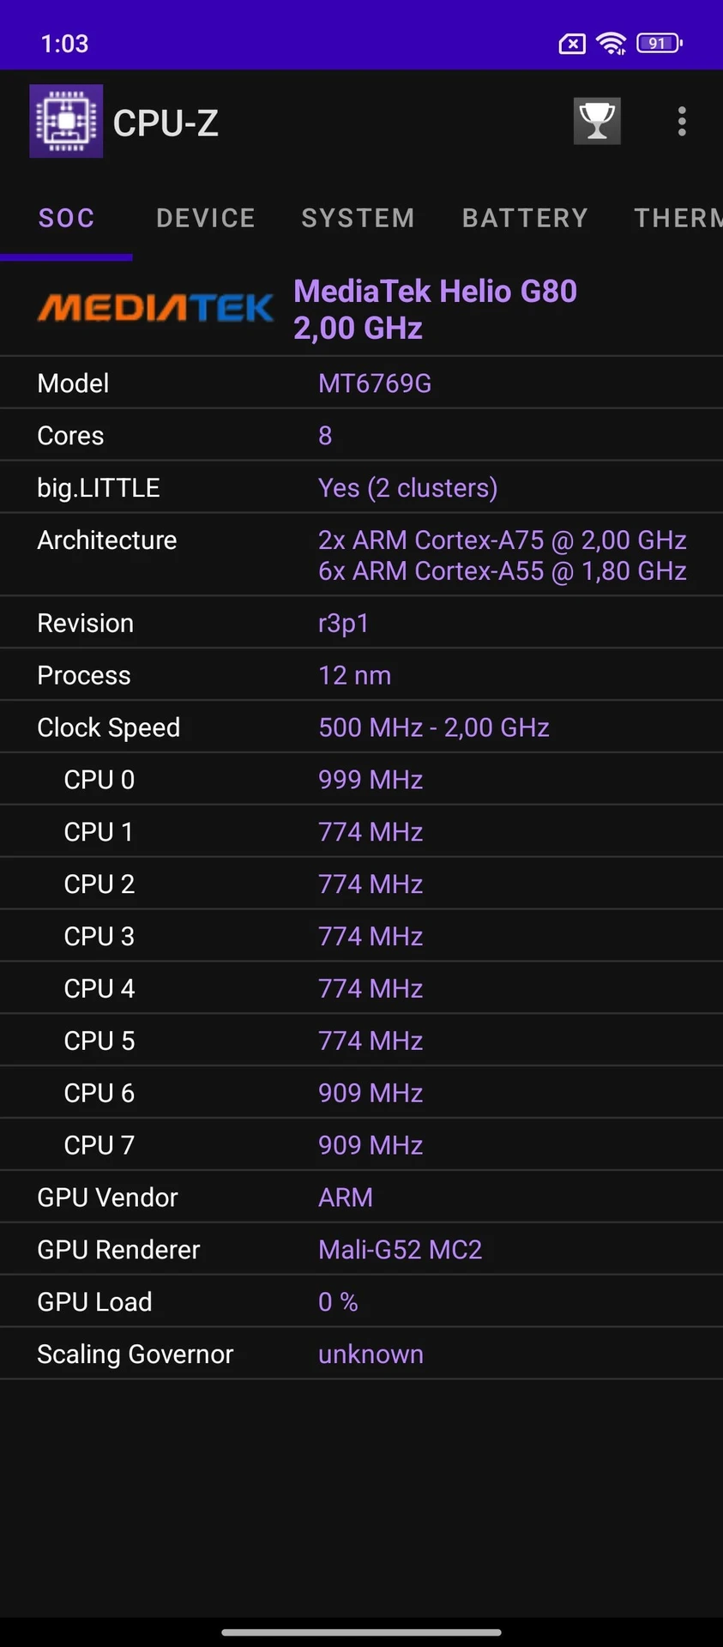Tap the GPU Renderer Mali-G52 MC2 value
Image resolution: width=723 pixels, height=1647 pixels.
click(401, 1249)
